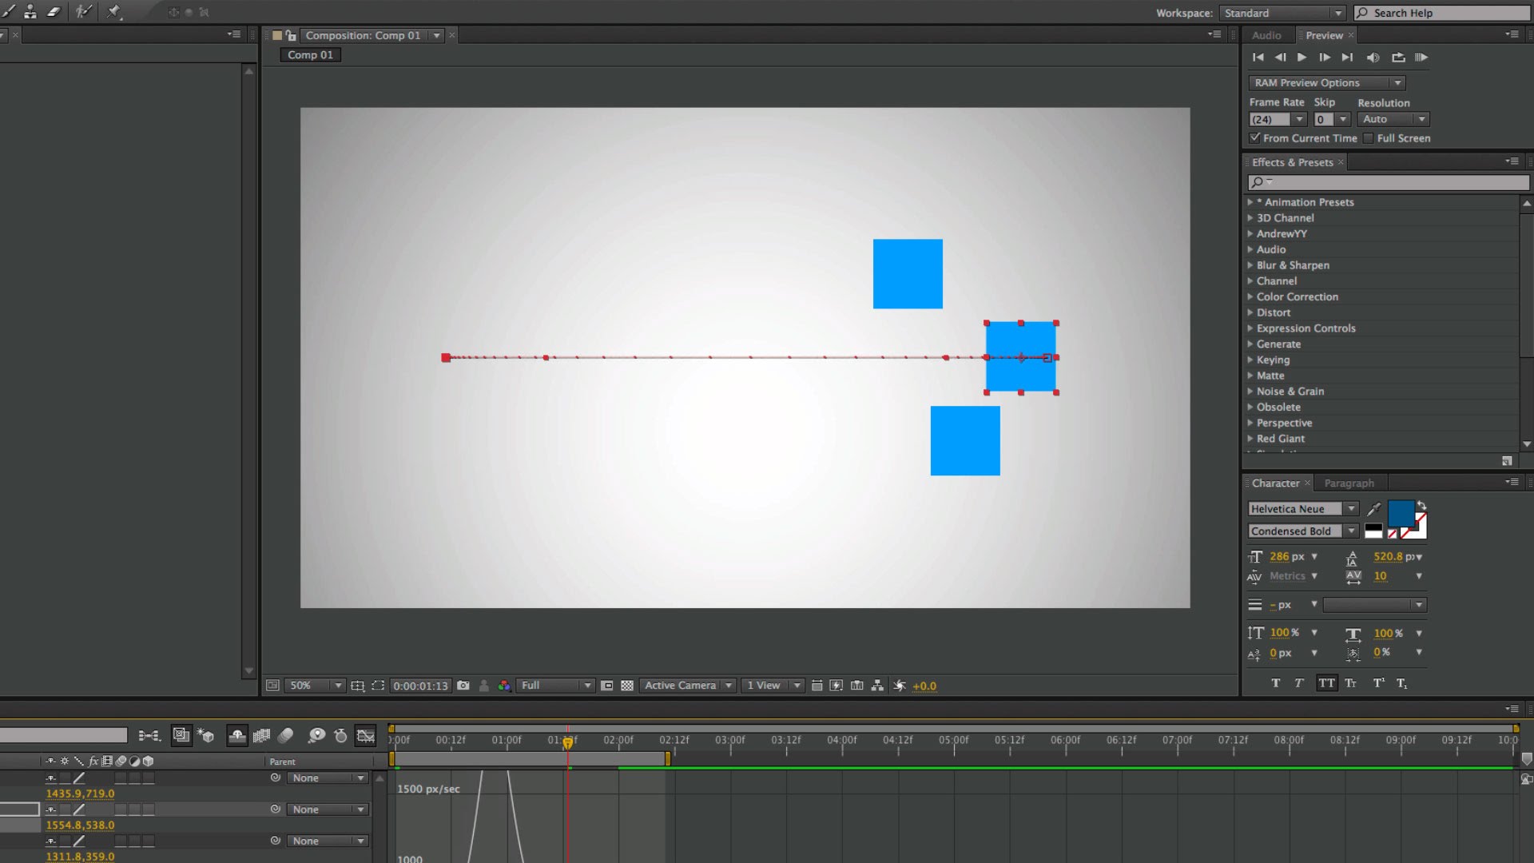Screen dimensions: 1534x863
Task: Select the Region of Interest tool
Action: coord(378,686)
